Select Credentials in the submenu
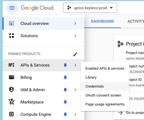144x120 pixels. click(105, 86)
